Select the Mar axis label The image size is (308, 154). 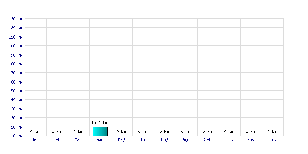(x=78, y=139)
